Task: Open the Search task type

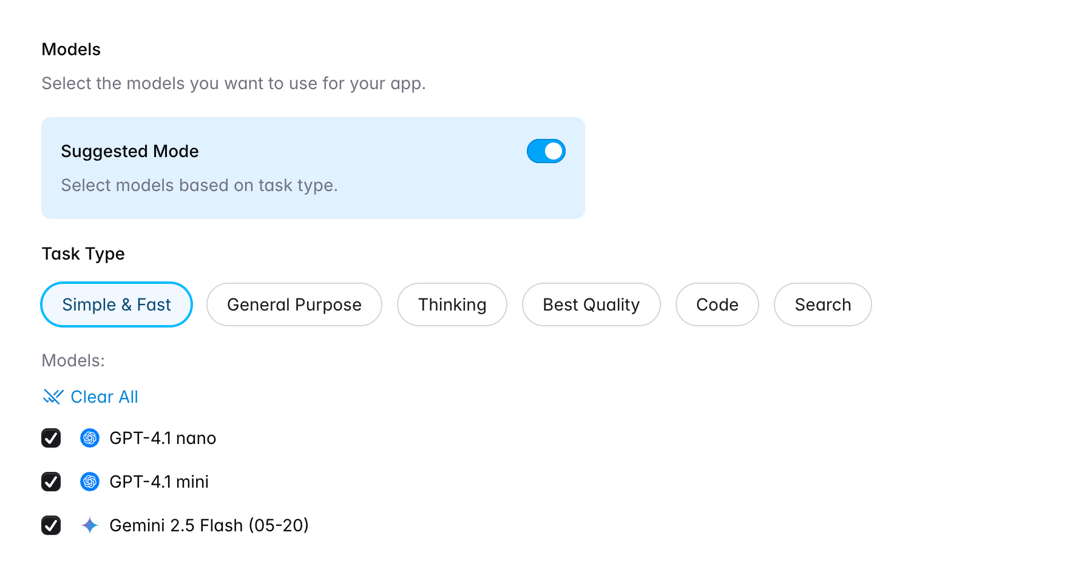Action: pyautogui.click(x=823, y=304)
